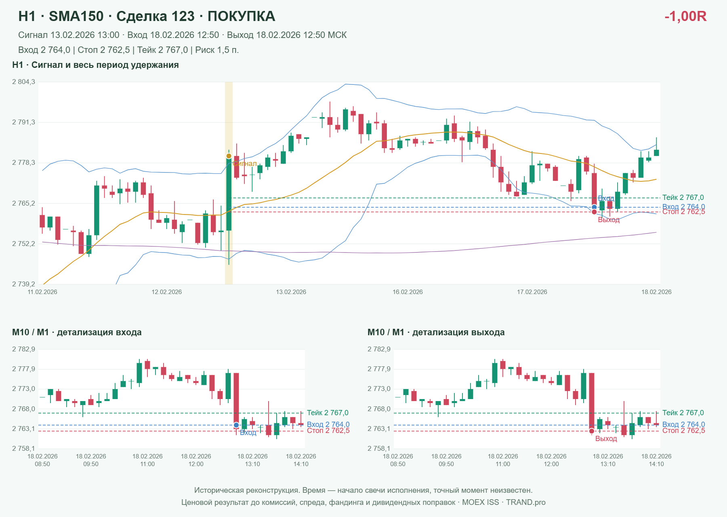The image size is (727, 517).
Task: Click the 2 804,3 price on the H1 axis
Action: (x=23, y=82)
